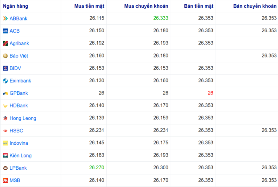Click the Agribank logo icon
This screenshot has width=278, height=187.
coord(5,43)
